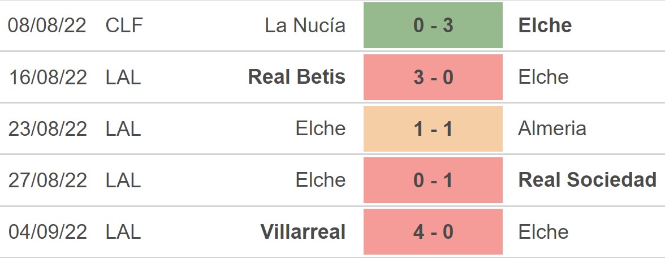Click the bold Elche winner name

click(x=545, y=25)
